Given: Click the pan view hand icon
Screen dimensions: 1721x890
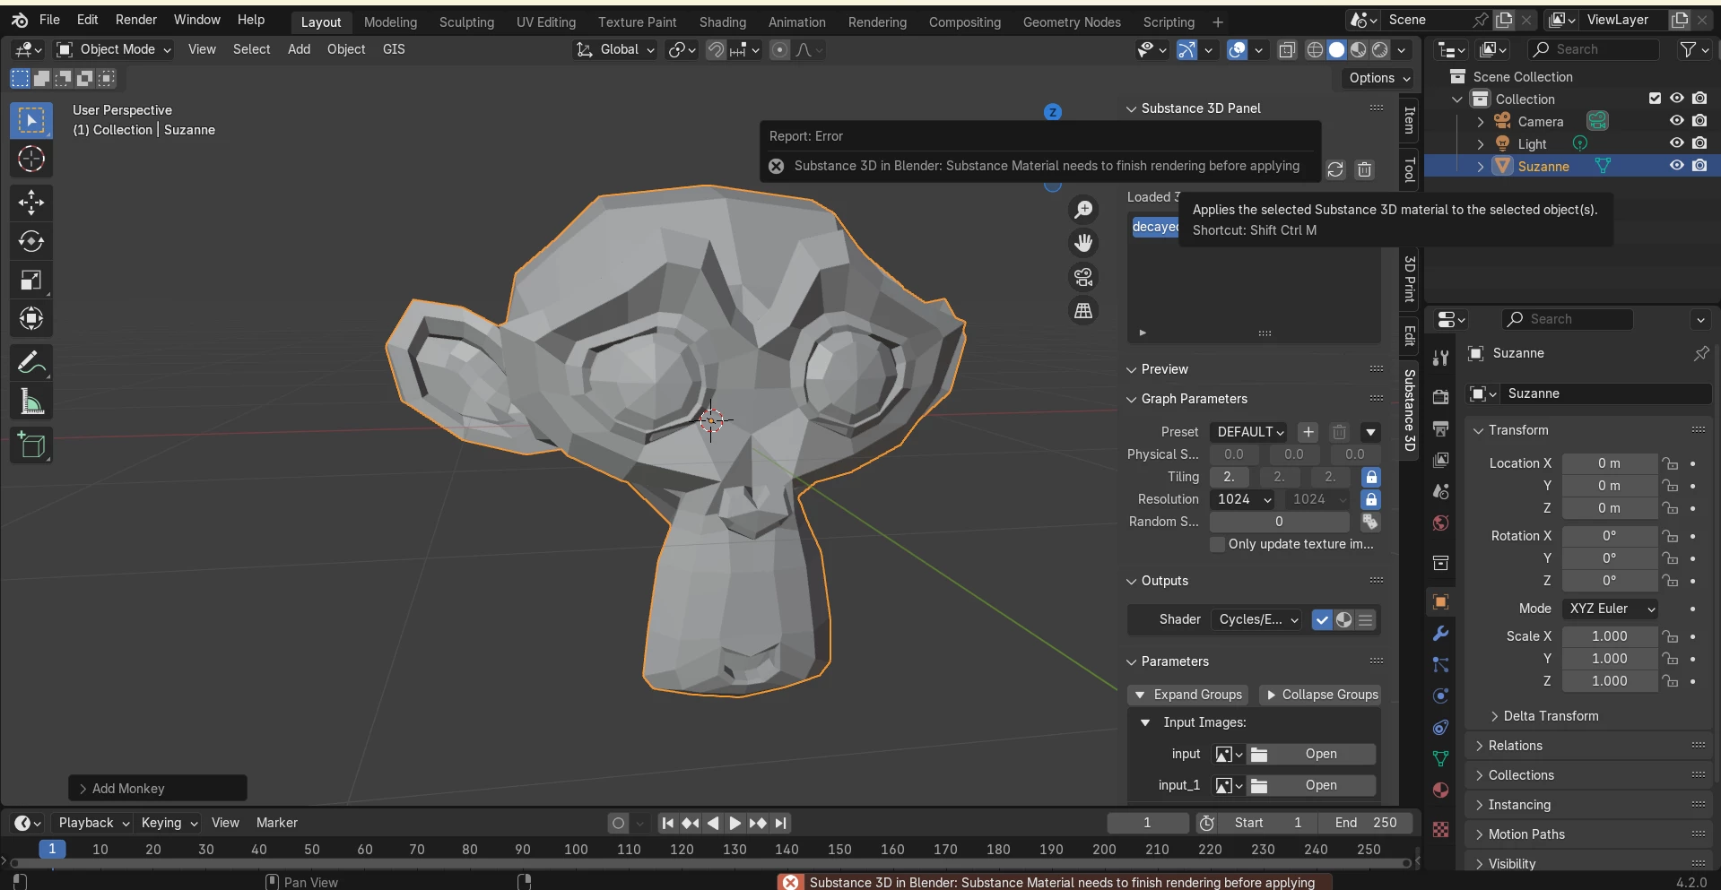Looking at the screenshot, I should tap(1084, 243).
